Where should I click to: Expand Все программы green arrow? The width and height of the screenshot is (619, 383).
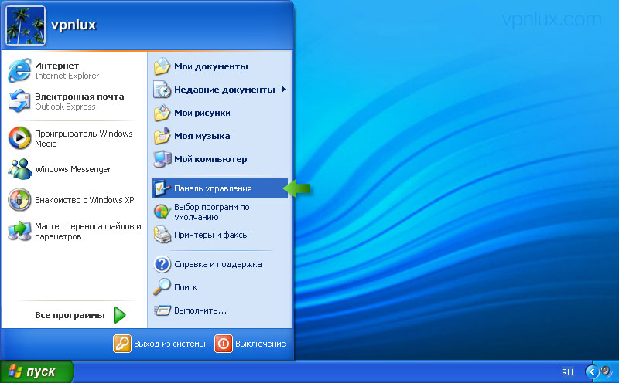tap(119, 315)
